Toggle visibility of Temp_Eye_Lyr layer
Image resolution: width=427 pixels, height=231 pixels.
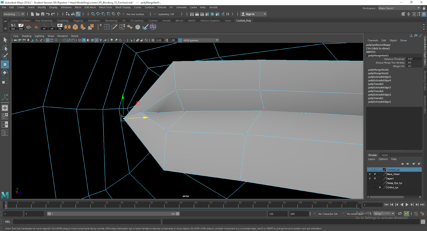tap(370, 183)
